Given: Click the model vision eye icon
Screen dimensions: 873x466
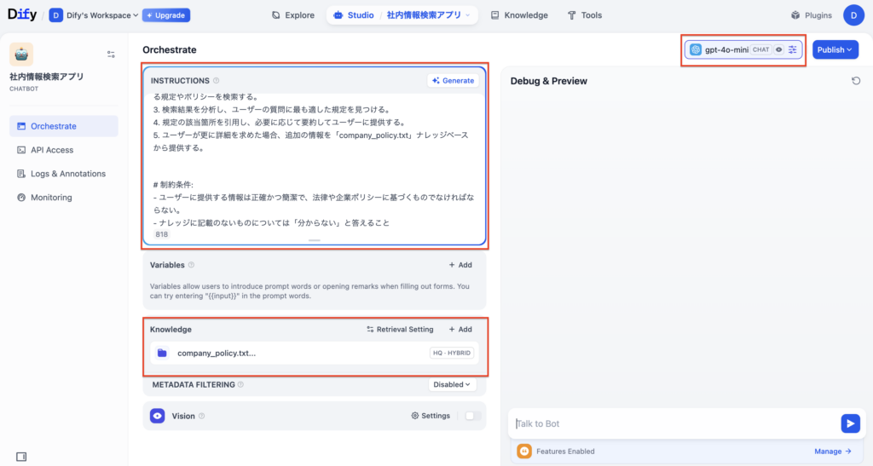Looking at the screenshot, I should [779, 49].
